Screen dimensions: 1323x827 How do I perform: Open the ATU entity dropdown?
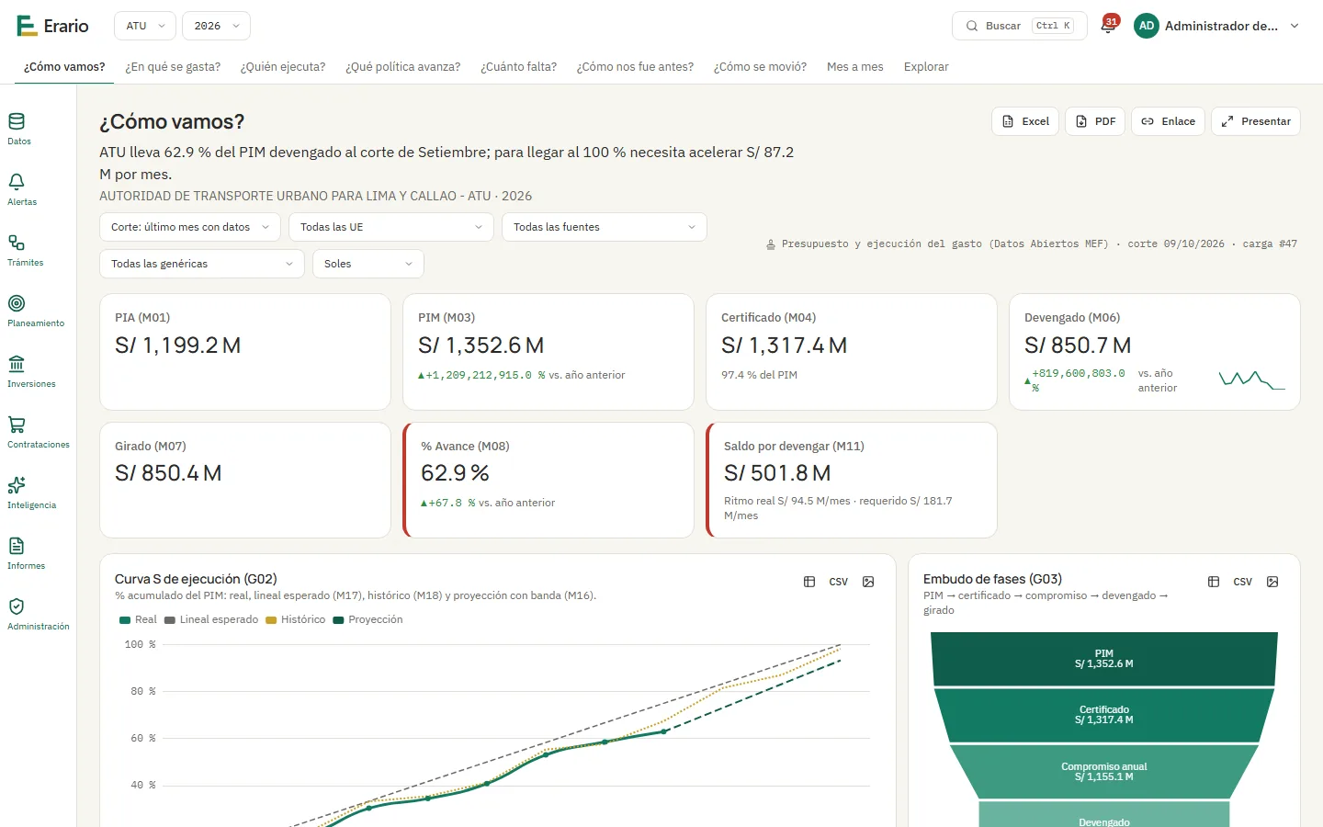(145, 26)
